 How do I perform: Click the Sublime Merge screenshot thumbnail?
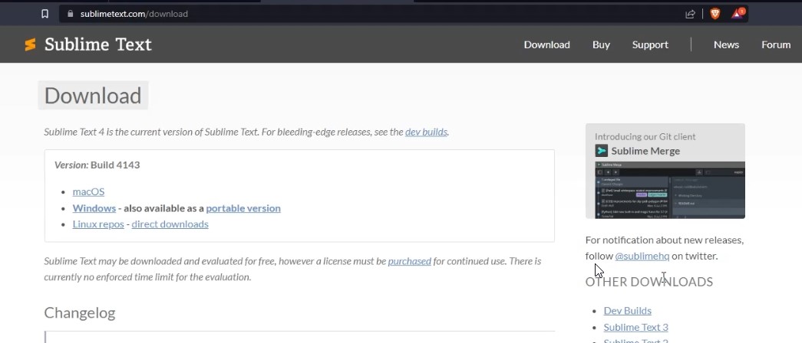pos(665,189)
